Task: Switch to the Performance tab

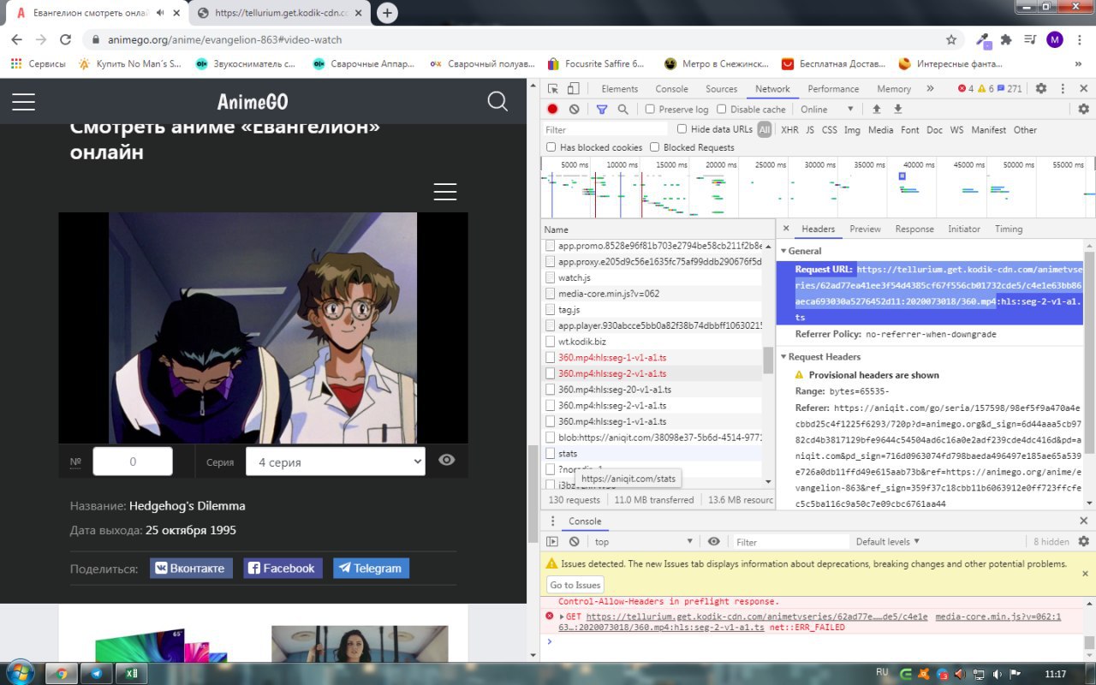Action: tap(833, 89)
